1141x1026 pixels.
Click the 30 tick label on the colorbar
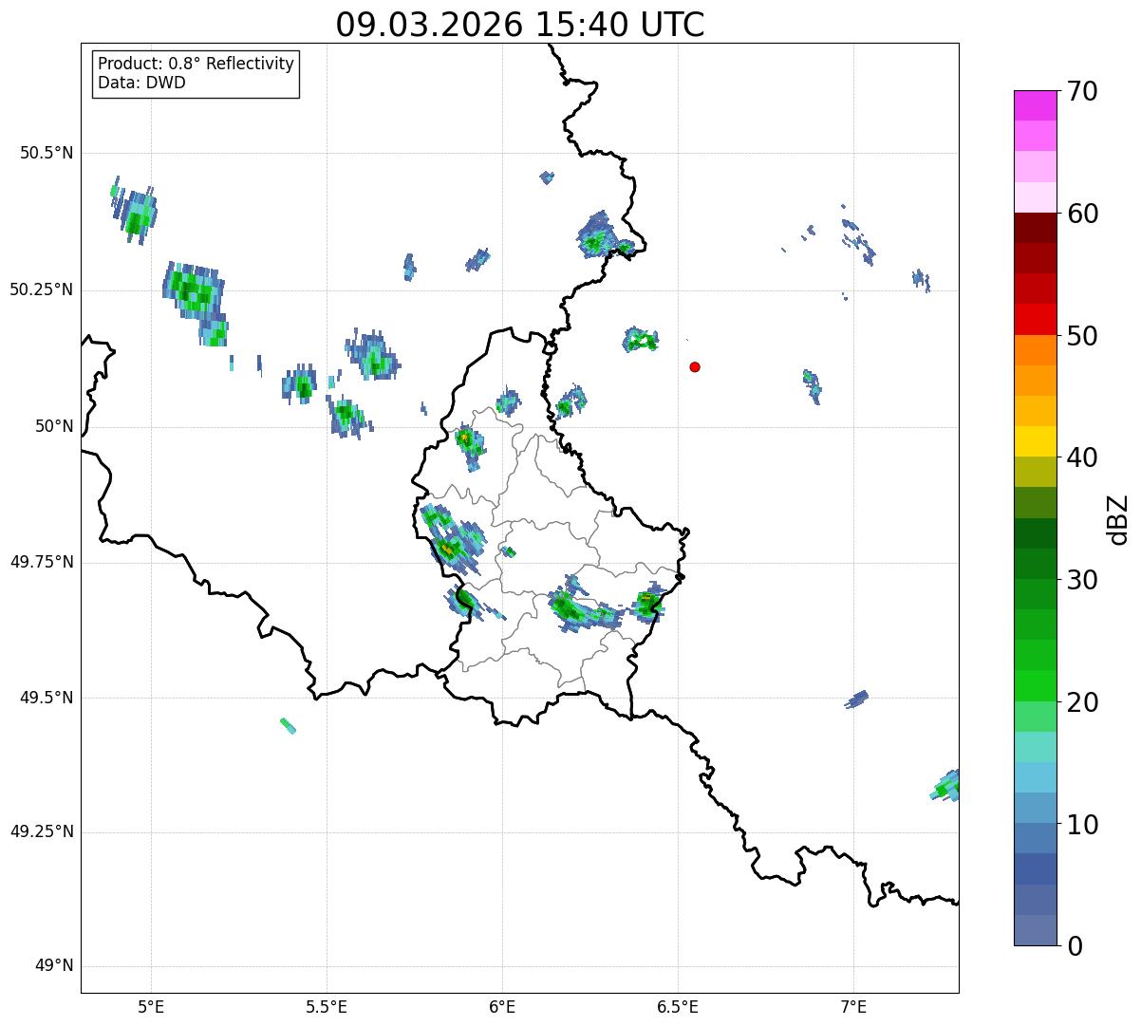click(1081, 580)
